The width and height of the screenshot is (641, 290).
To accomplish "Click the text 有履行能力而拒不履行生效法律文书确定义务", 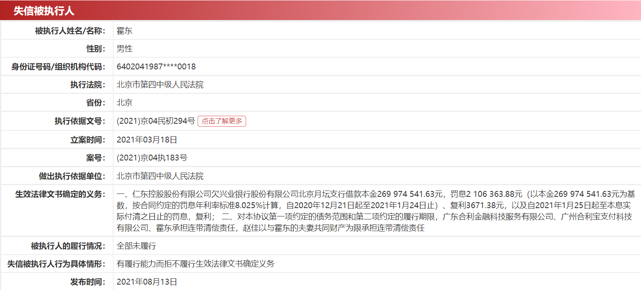I will tap(196, 264).
